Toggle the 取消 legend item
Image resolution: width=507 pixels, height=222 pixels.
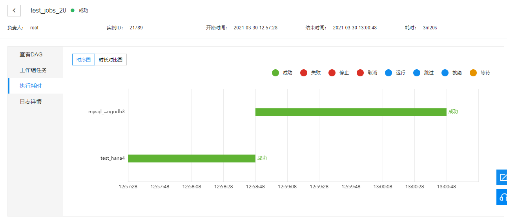[x=367, y=73]
